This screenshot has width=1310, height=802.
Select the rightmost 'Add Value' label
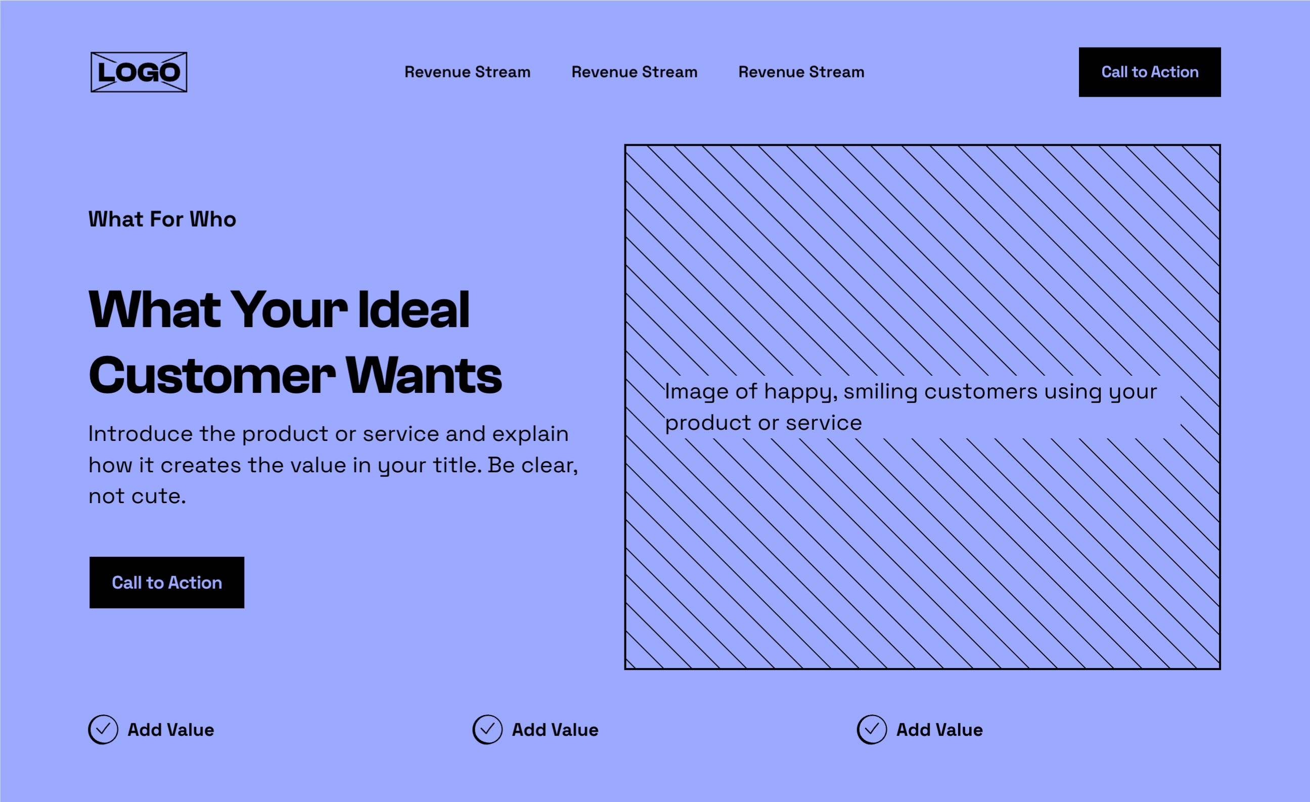pyautogui.click(x=939, y=730)
